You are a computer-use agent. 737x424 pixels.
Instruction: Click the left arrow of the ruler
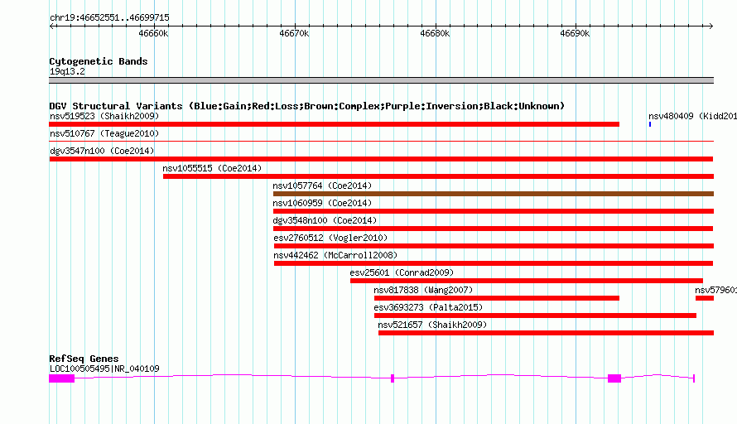(51, 26)
